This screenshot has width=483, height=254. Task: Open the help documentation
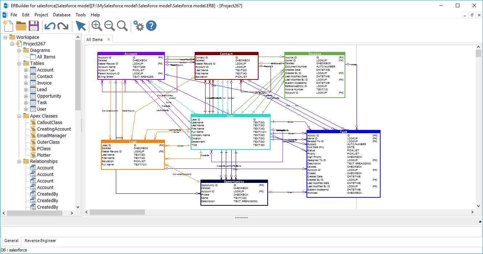coord(151,25)
